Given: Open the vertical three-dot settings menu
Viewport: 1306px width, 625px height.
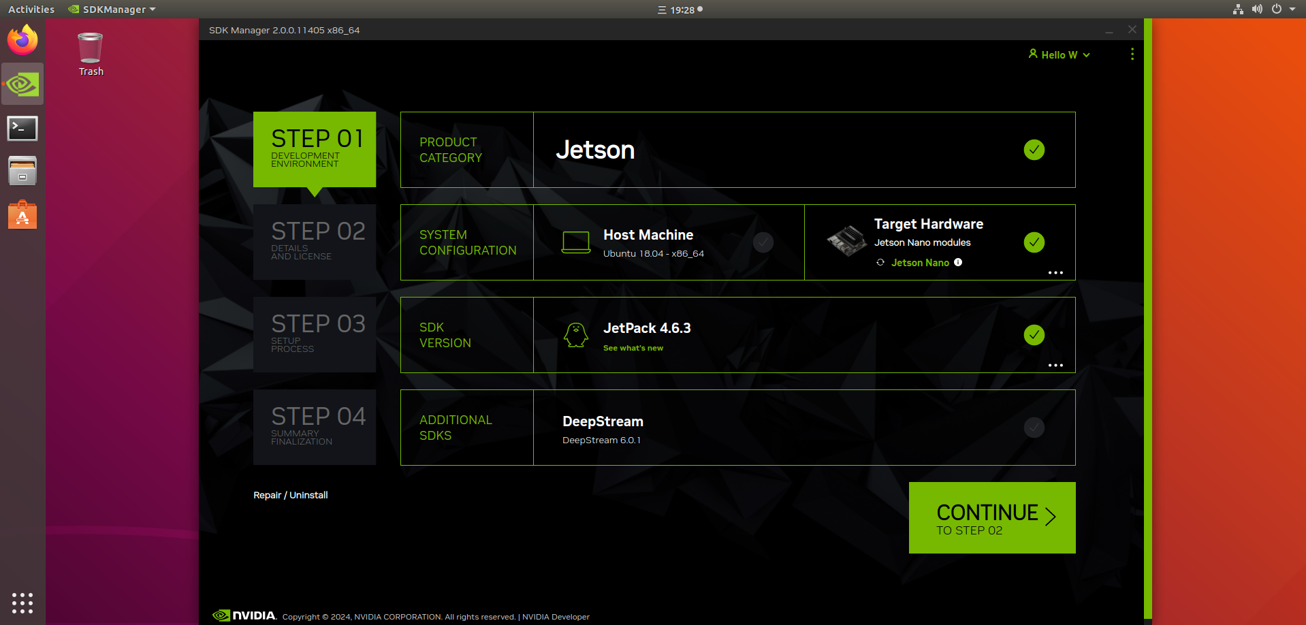Looking at the screenshot, I should click(x=1132, y=54).
